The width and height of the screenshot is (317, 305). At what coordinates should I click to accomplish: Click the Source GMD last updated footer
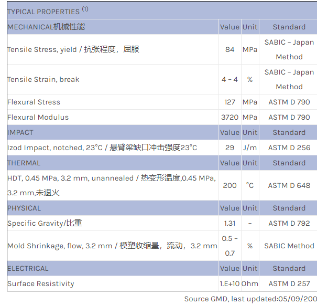click(249, 299)
